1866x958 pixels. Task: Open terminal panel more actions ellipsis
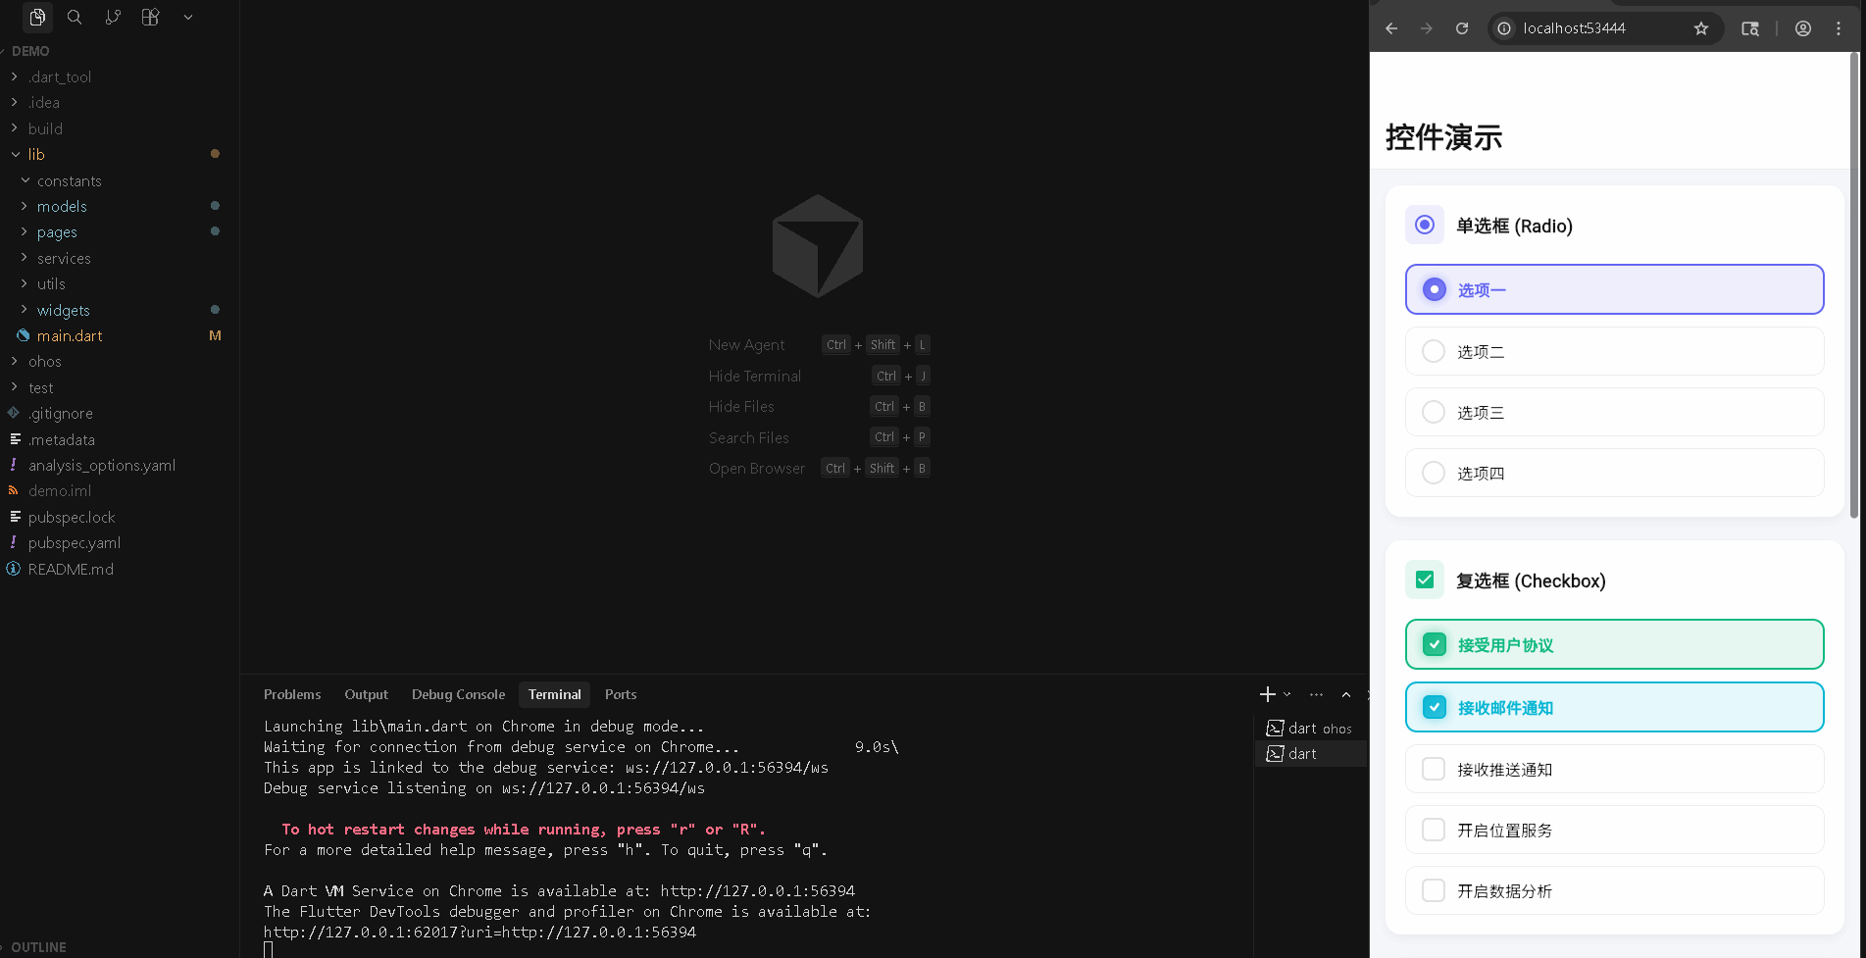click(x=1316, y=694)
